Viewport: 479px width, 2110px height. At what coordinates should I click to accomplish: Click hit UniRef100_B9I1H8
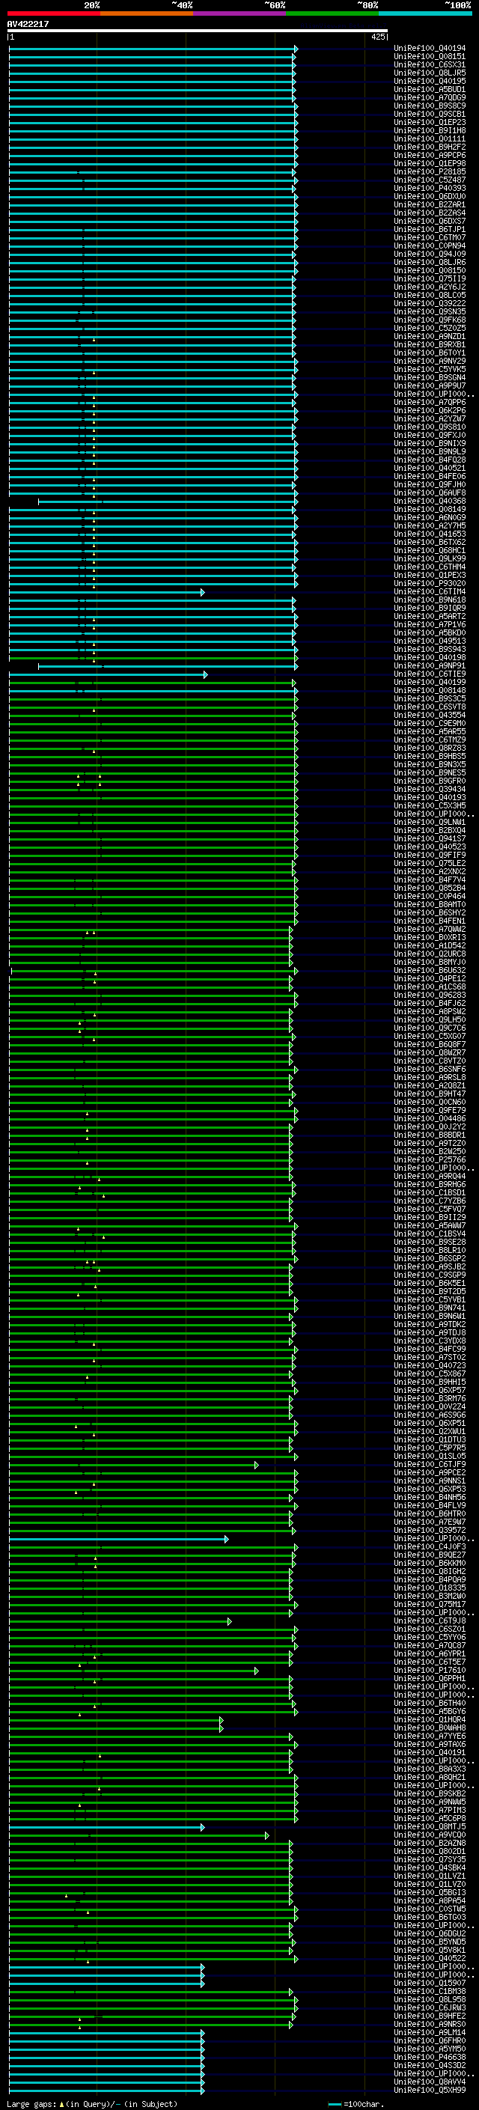[430, 130]
